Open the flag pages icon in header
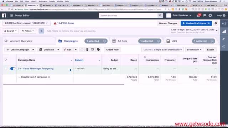The width and height of the screenshot is (228, 128). 204,15
